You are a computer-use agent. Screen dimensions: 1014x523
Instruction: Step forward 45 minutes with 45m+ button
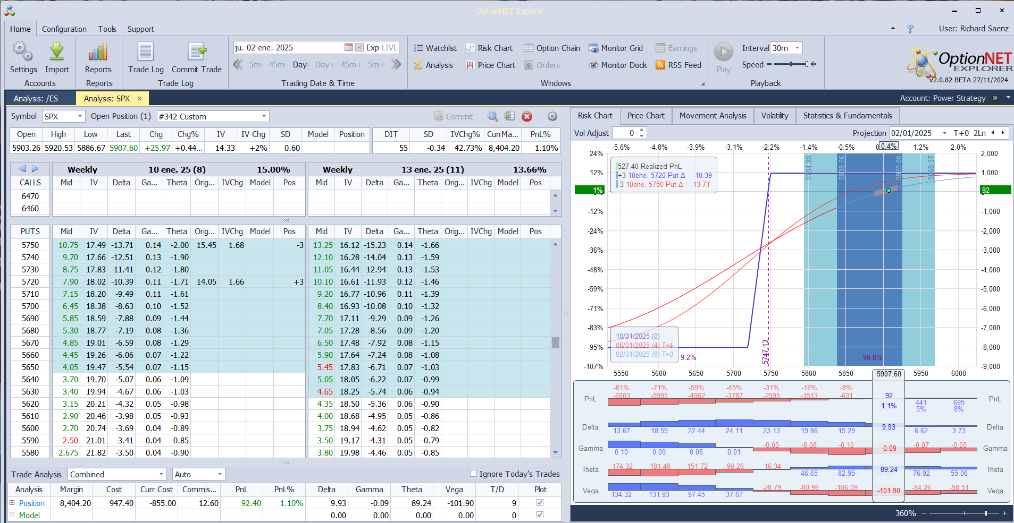coord(350,65)
